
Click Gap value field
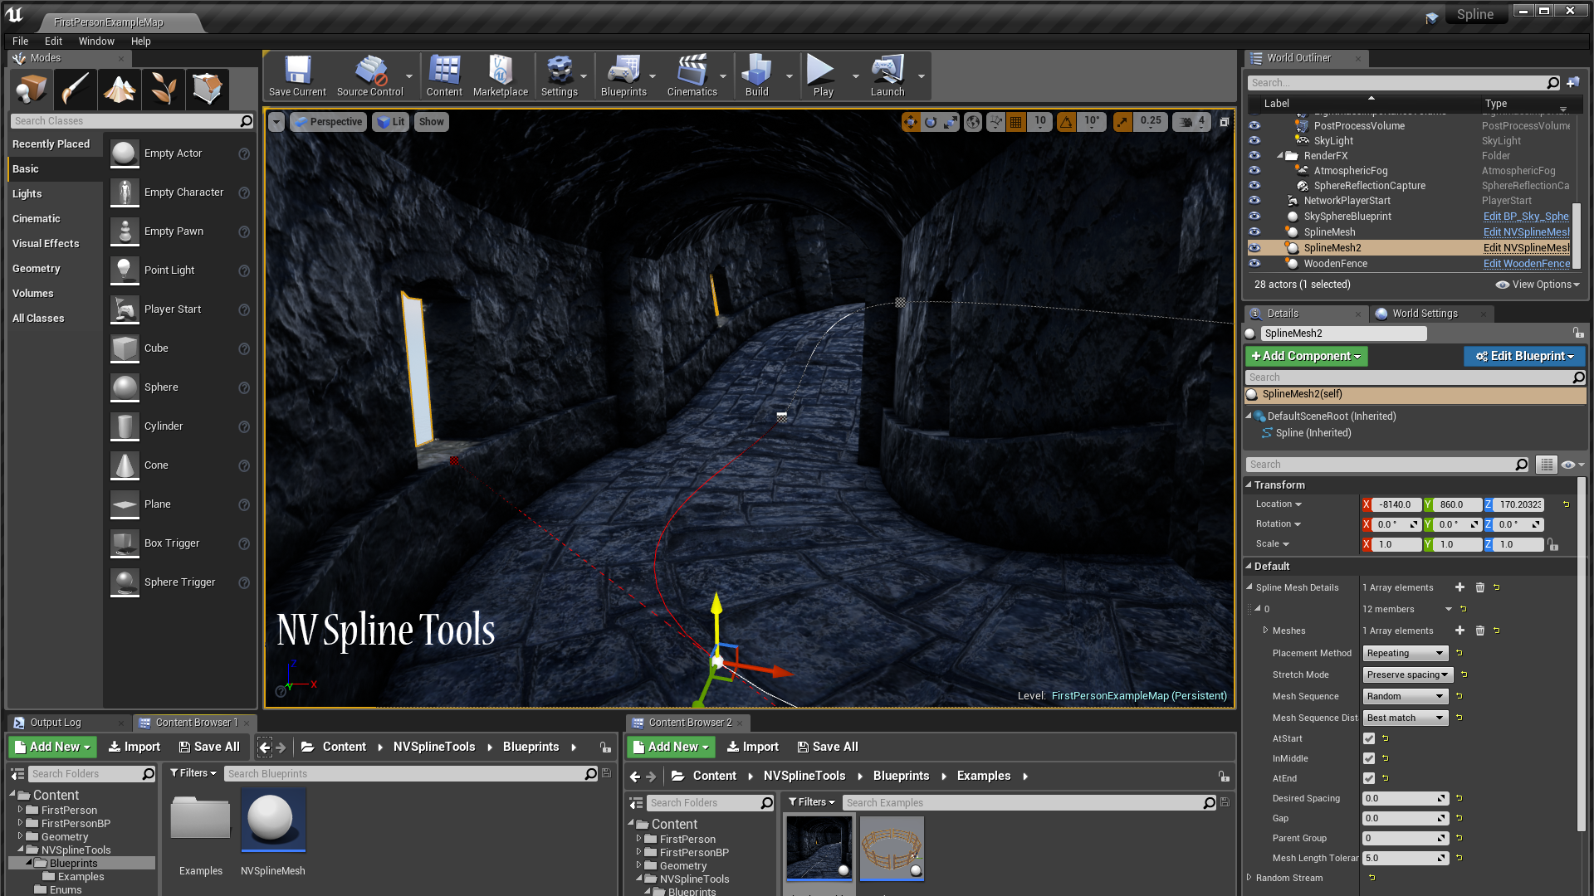tap(1406, 818)
